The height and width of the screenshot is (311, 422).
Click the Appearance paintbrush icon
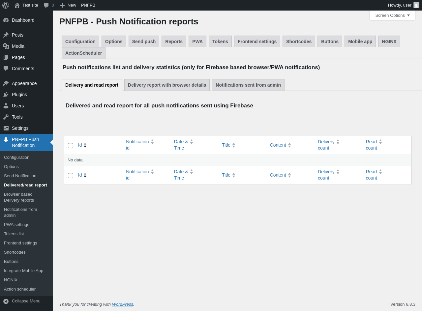6,83
